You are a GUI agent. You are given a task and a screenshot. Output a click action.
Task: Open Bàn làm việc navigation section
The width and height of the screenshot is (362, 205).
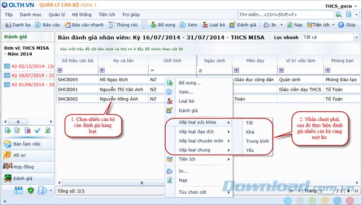click(28, 144)
